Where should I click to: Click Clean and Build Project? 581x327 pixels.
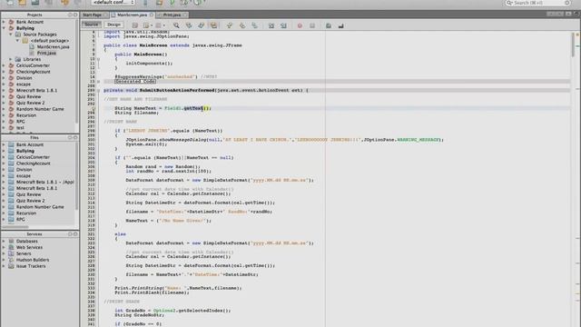[159, 2]
